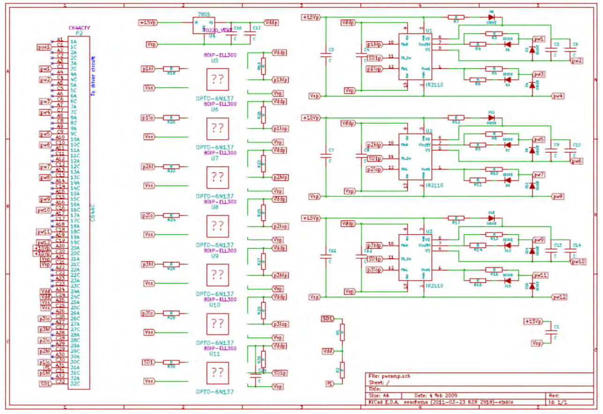Click the Vdd label between R1 and R2
The height and width of the screenshot is (414, 603).
pyautogui.click(x=328, y=351)
